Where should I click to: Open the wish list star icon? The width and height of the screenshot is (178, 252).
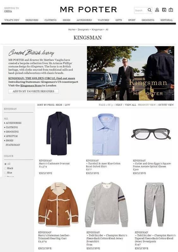[164, 10]
